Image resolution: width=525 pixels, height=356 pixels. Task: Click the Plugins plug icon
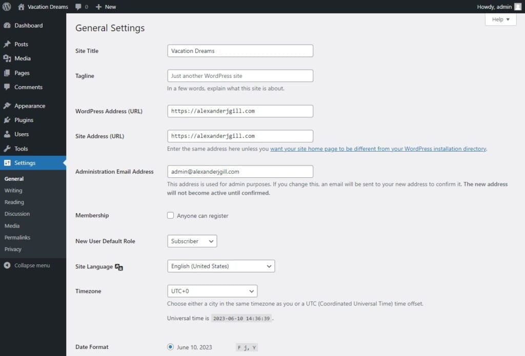click(7, 120)
